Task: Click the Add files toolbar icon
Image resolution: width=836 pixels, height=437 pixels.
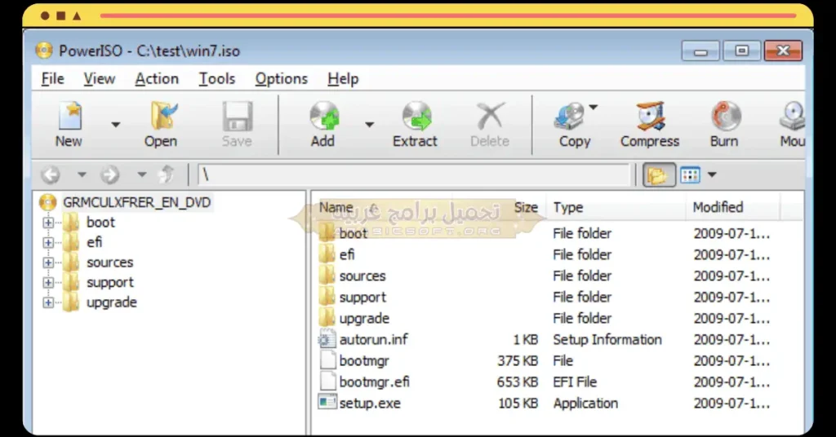Action: 324,116
